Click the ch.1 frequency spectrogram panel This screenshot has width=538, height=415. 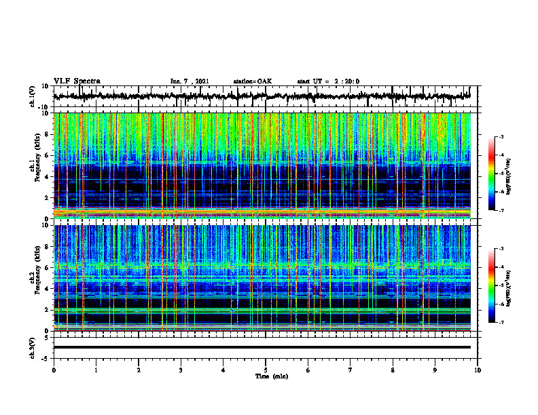coord(266,165)
